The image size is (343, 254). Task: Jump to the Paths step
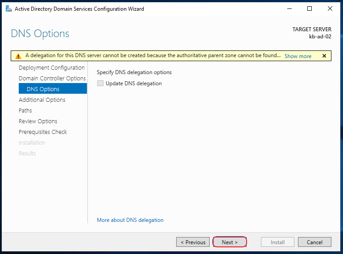[25, 111]
